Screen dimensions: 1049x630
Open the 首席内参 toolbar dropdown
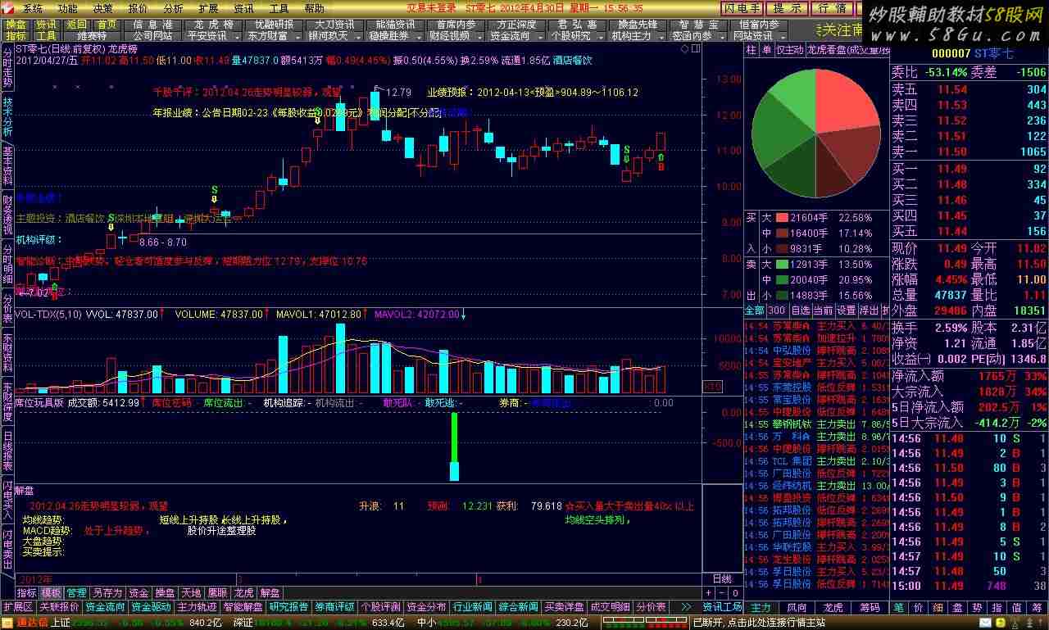coord(455,25)
